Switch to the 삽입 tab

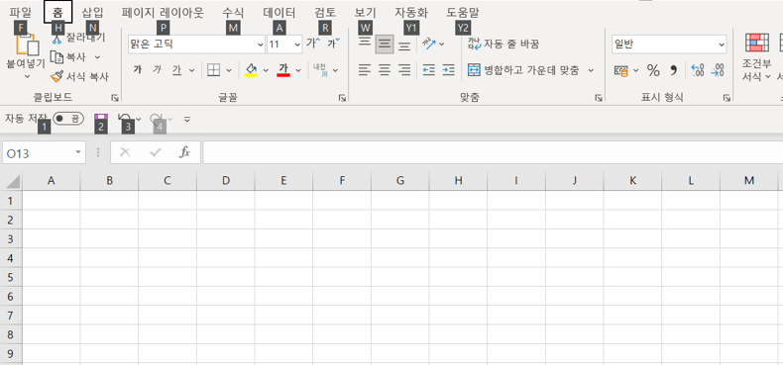pyautogui.click(x=92, y=13)
